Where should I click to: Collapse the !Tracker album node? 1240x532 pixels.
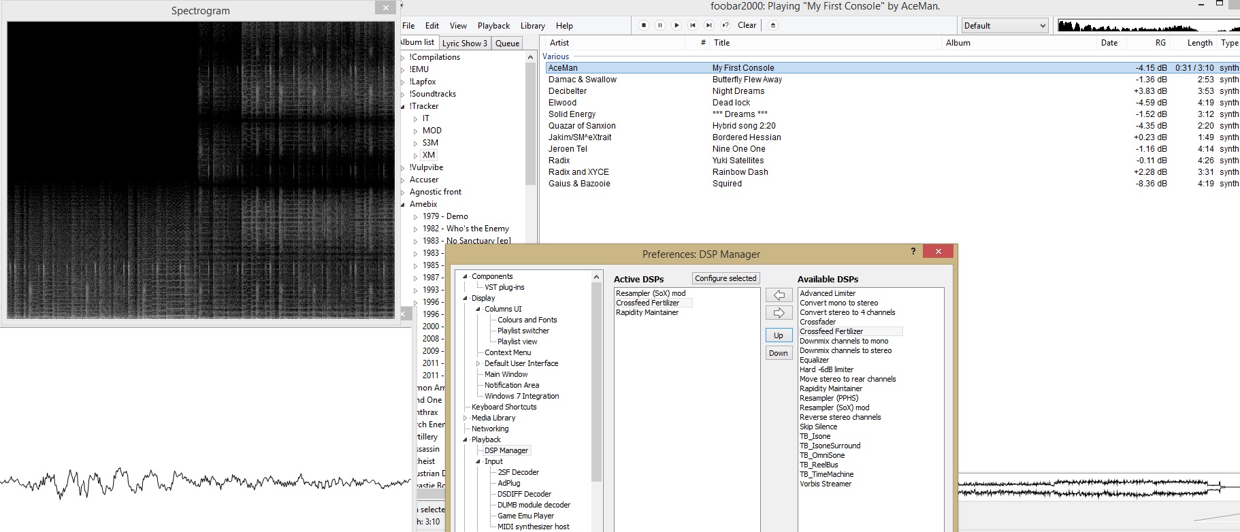[403, 107]
